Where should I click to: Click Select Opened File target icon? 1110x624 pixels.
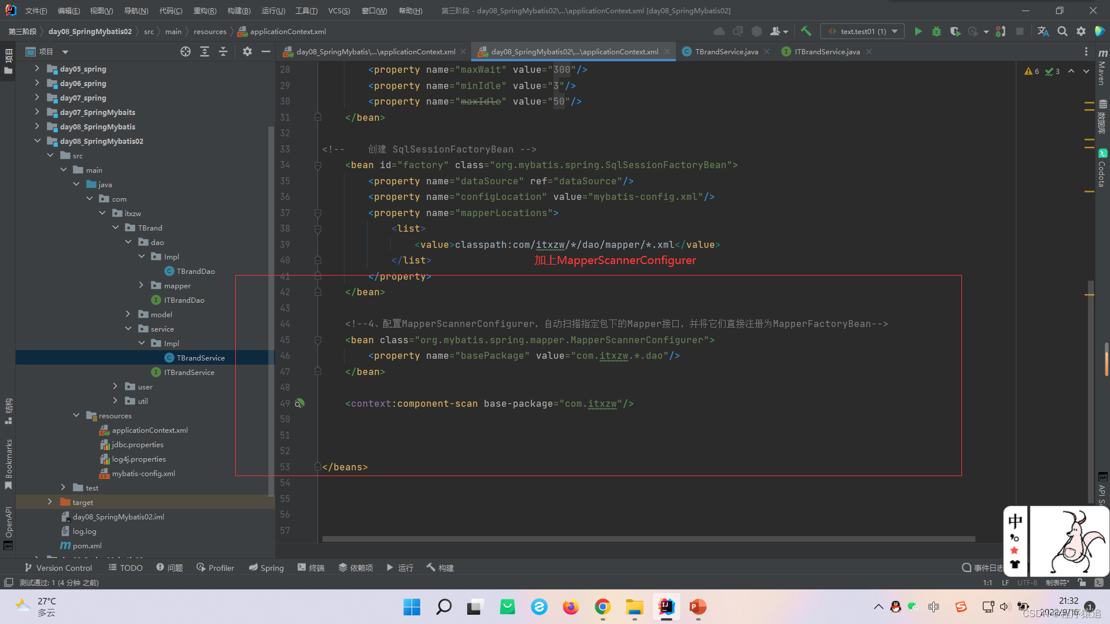[x=185, y=52]
